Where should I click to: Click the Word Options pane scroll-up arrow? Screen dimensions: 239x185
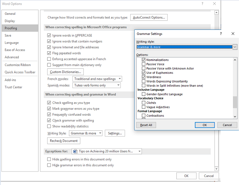[x=217, y=12]
